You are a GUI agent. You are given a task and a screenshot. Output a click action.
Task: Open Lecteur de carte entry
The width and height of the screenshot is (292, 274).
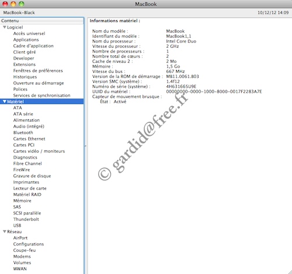pos(30,188)
